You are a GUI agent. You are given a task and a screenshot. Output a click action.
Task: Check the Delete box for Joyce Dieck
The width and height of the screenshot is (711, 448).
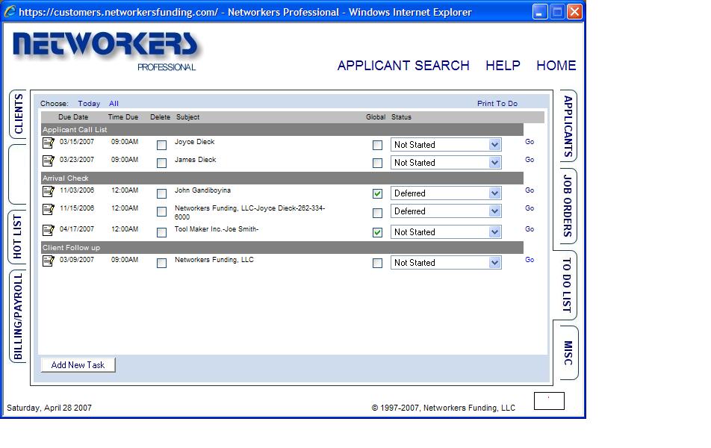point(161,145)
